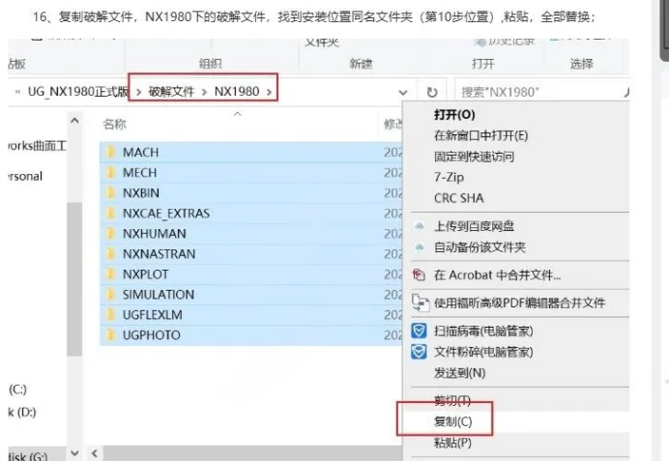
Task: Choose 扫描病毒(电脑管家)
Action: [x=483, y=332]
